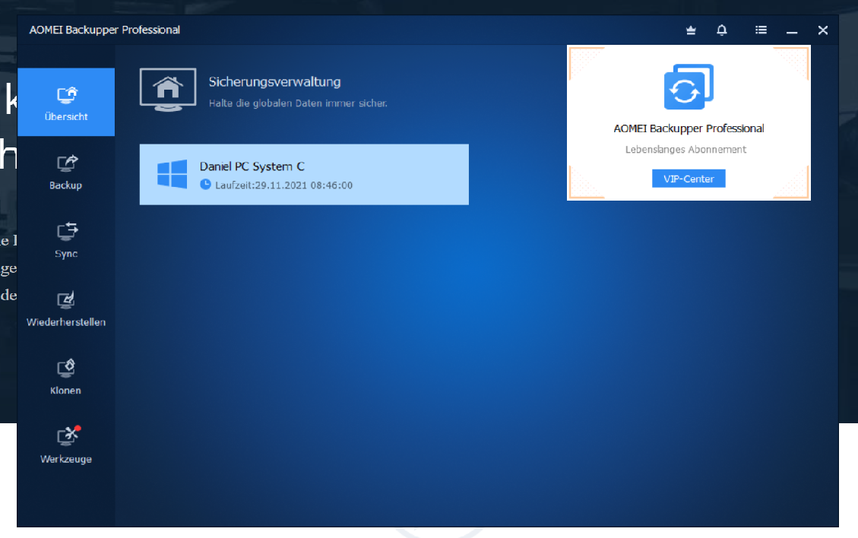Screen dimensions: 858x538
Task: Open the Übersicht overview section
Action: (x=65, y=102)
